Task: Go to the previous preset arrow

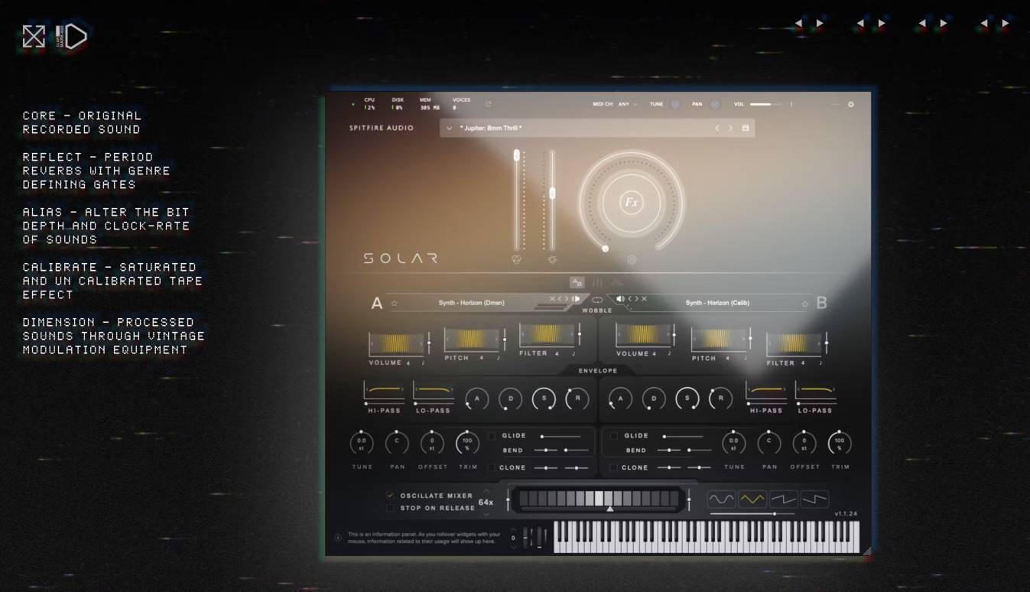Action: (x=717, y=128)
